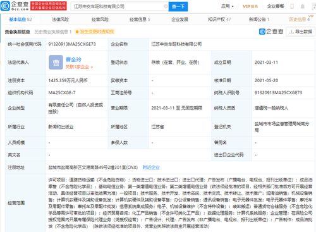Expand the 应用 dropdown menu
The width and height of the screenshot is (316, 232).
(x=228, y=6)
